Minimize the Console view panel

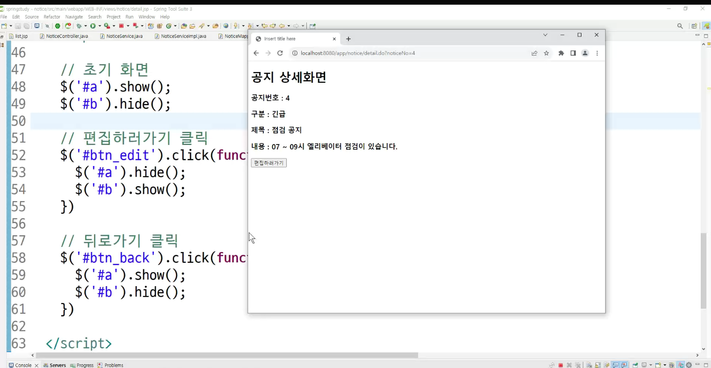click(697, 364)
